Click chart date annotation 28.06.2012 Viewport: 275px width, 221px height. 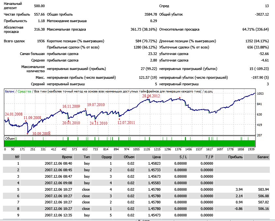(x=151, y=96)
